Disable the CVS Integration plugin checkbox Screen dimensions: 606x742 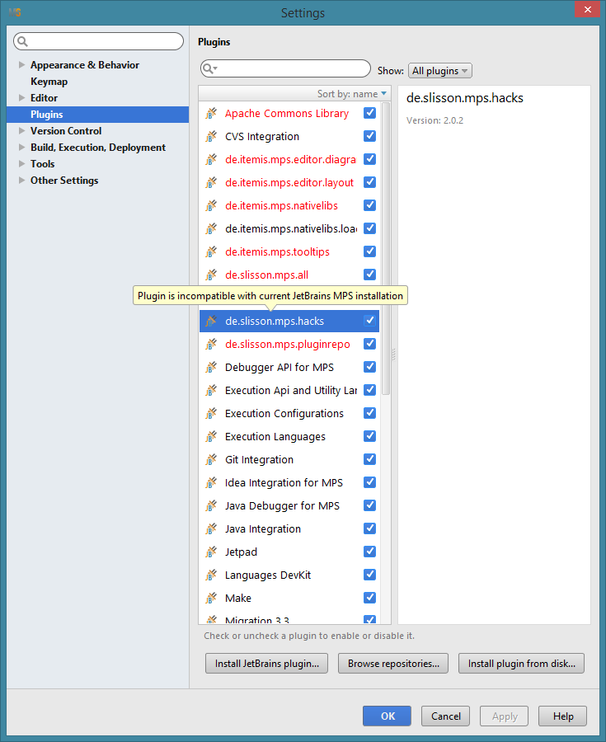[369, 136]
